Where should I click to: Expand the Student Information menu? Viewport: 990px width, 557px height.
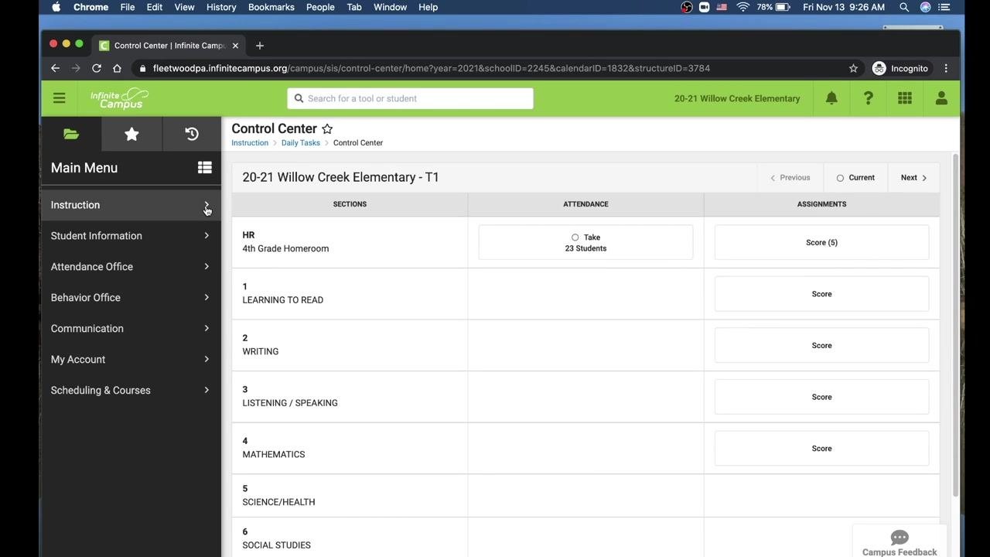[131, 236]
